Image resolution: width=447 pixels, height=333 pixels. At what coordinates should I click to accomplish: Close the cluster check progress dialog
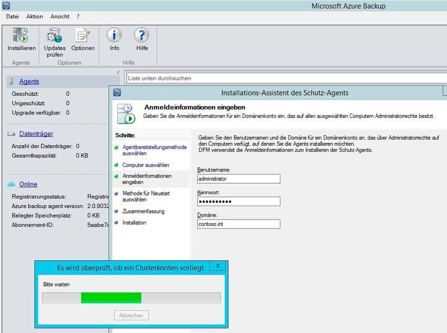pyautogui.click(x=218, y=265)
